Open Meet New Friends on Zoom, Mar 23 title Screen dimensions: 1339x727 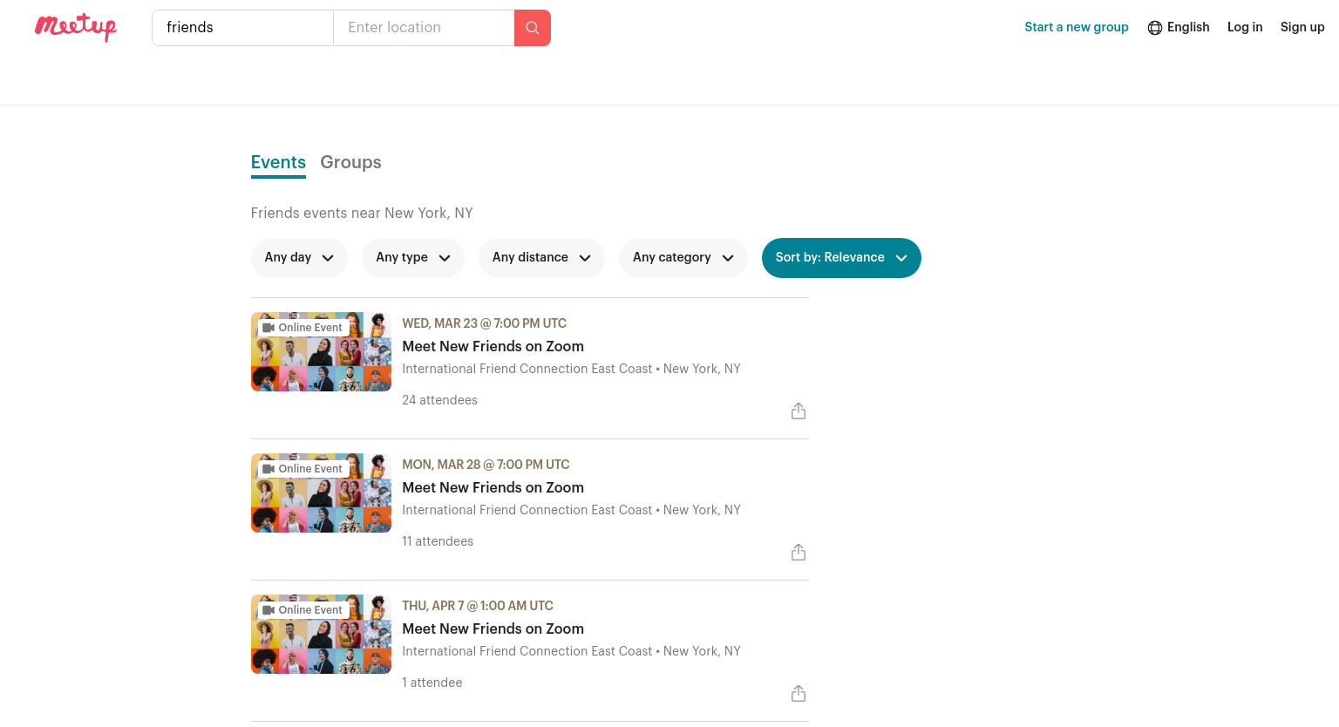493,346
